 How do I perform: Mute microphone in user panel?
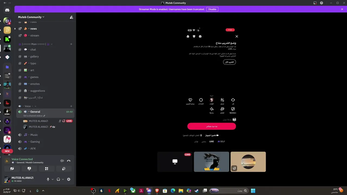pyautogui.click(x=48, y=179)
